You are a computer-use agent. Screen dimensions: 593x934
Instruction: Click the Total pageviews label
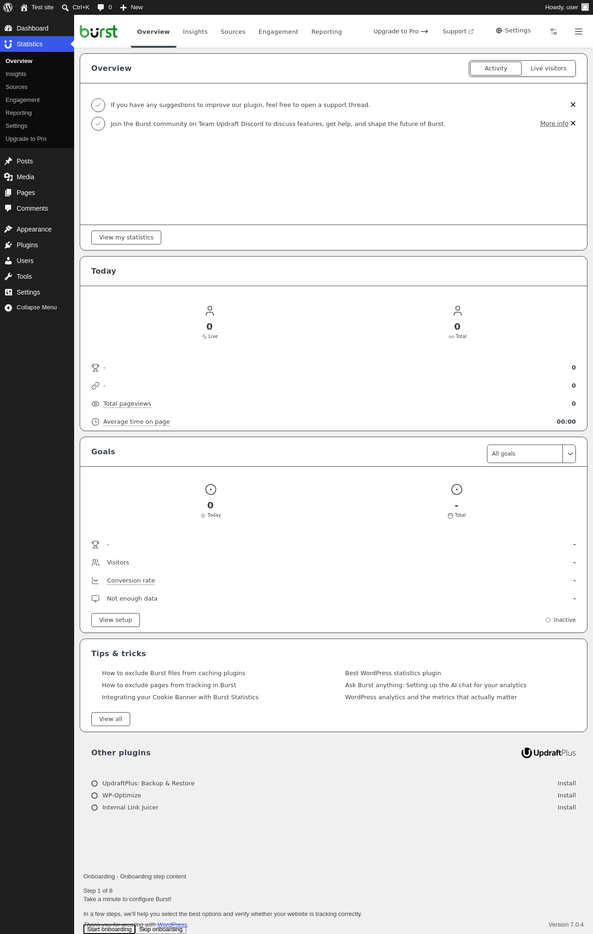[x=127, y=404]
